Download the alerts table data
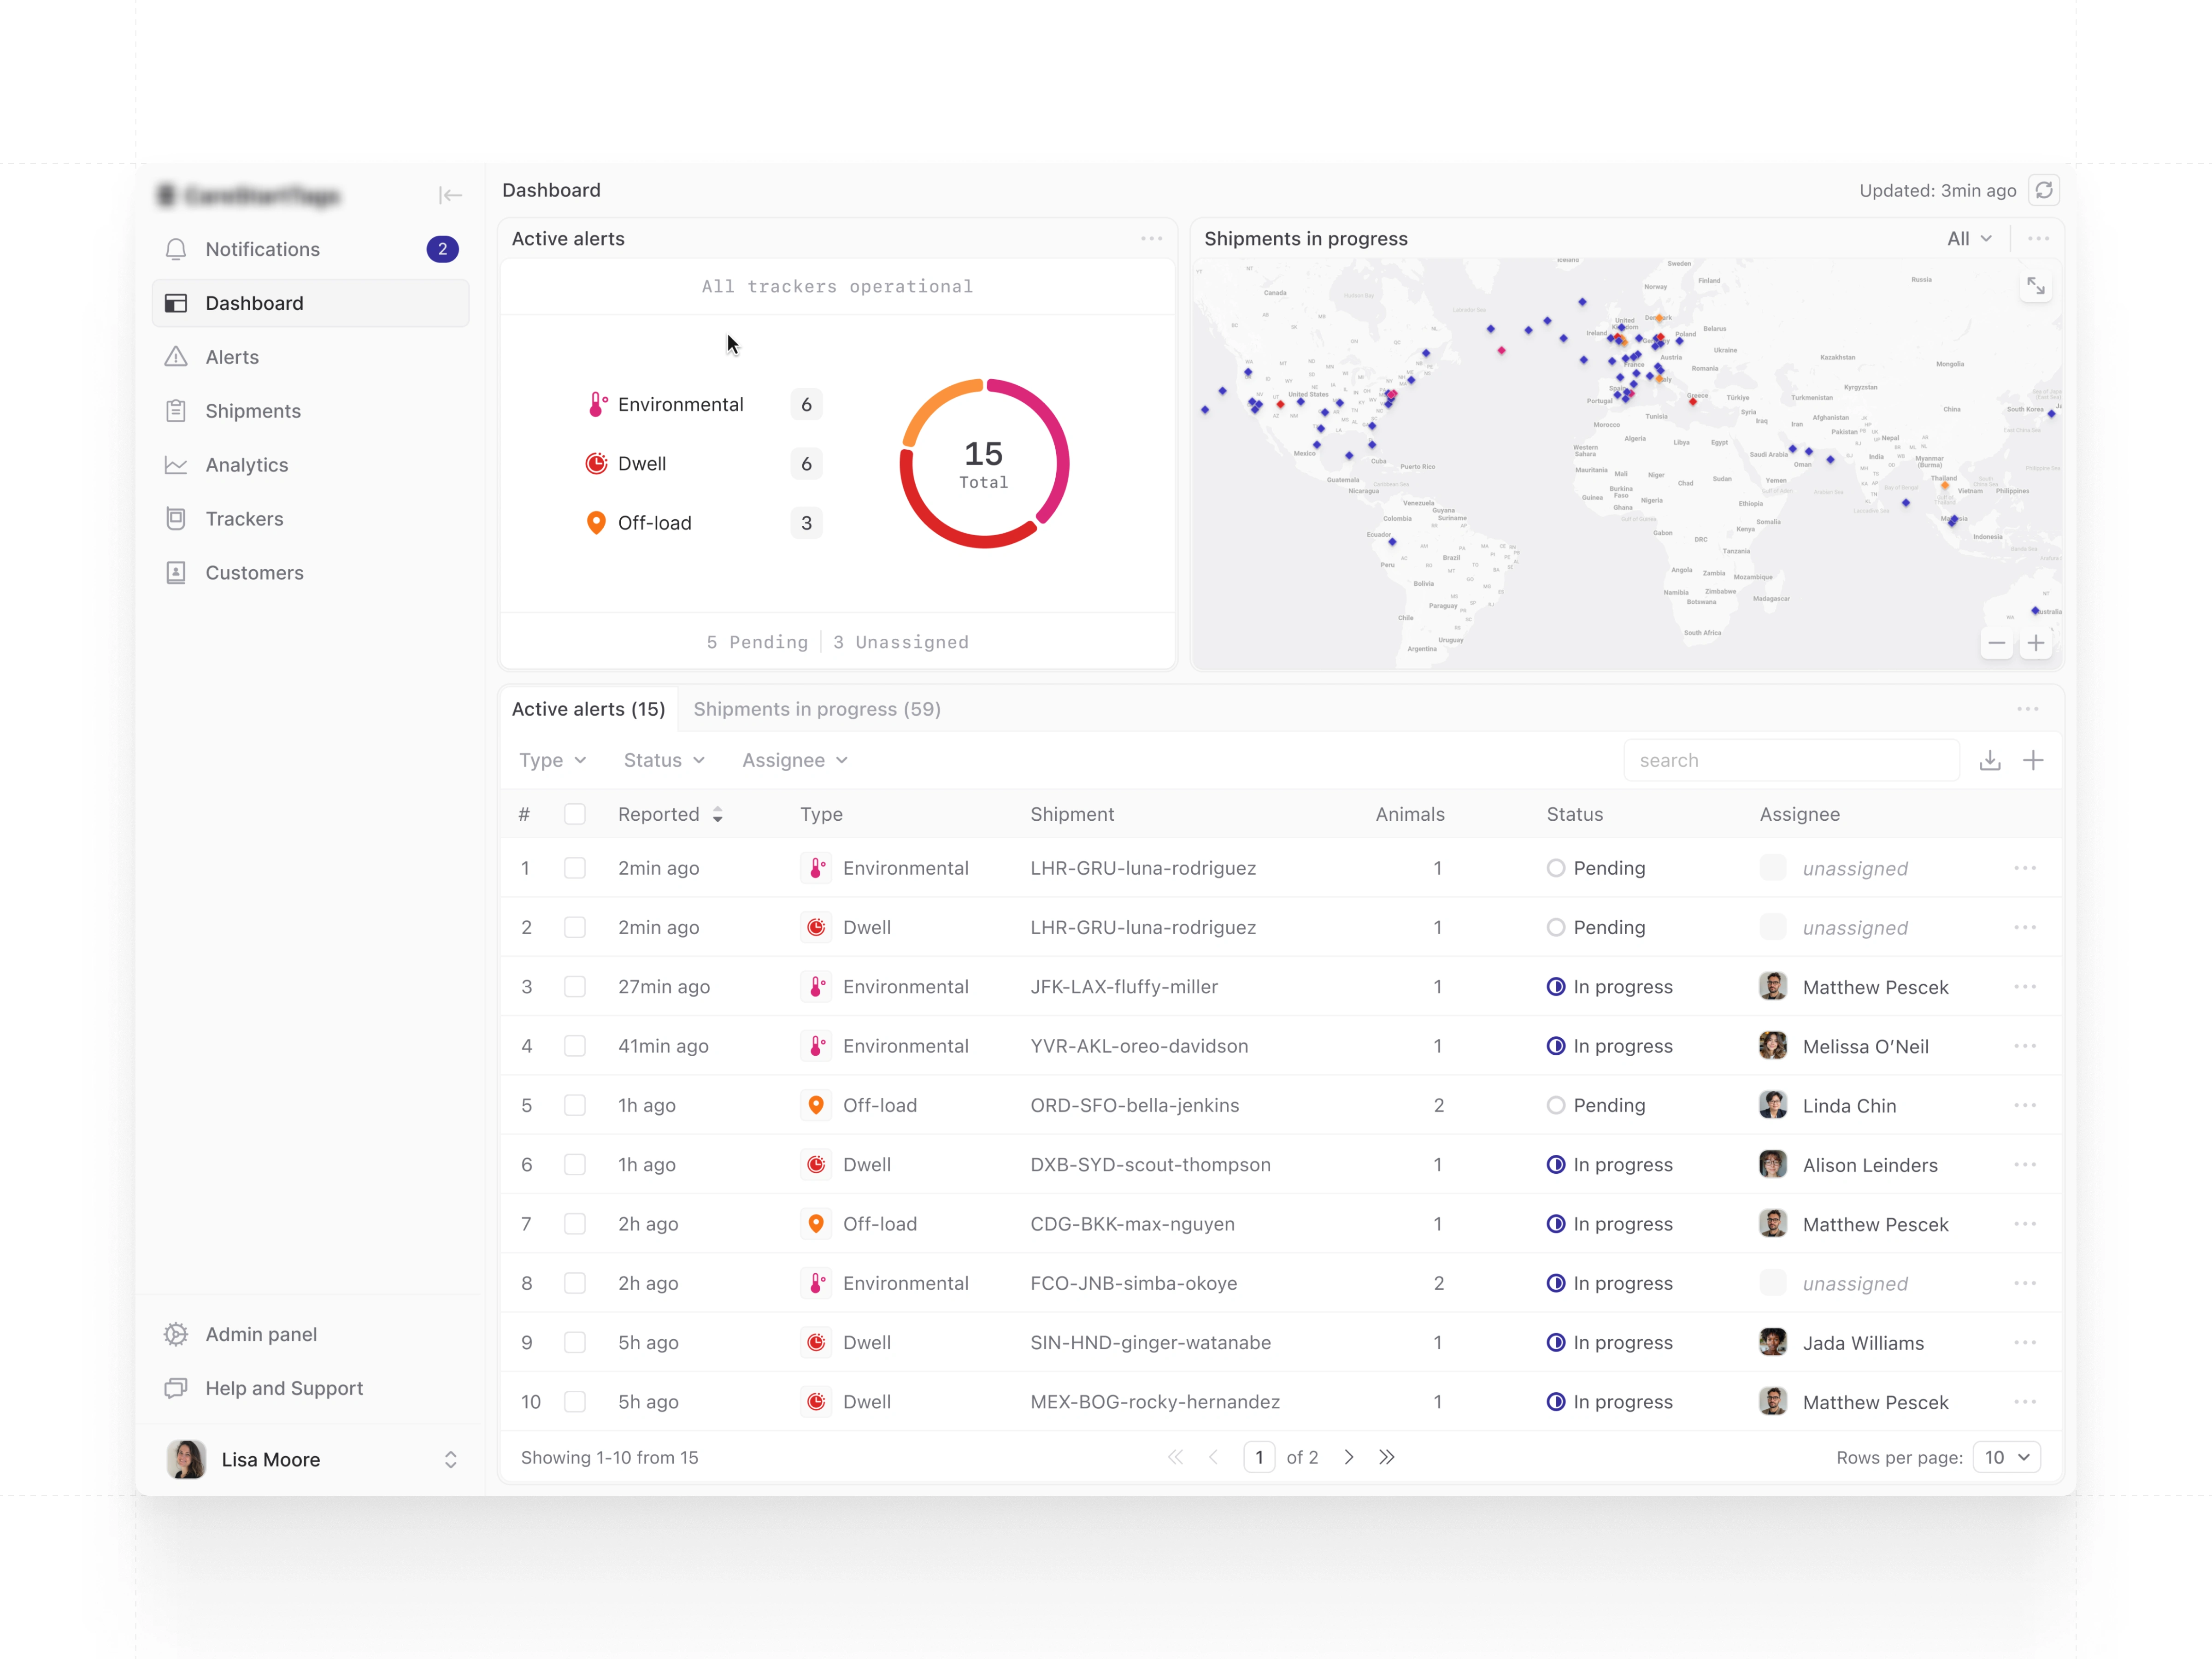This screenshot has height=1659, width=2212. 1990,760
